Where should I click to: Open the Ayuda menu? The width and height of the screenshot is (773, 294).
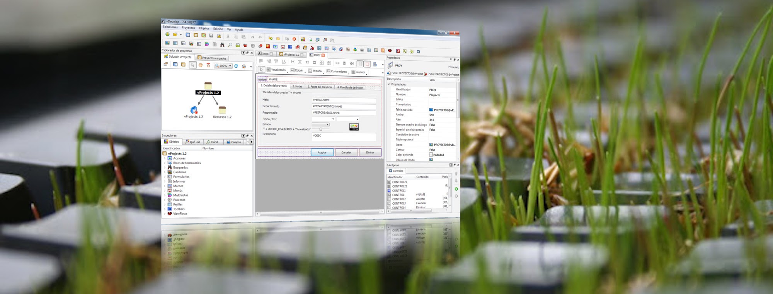click(239, 29)
